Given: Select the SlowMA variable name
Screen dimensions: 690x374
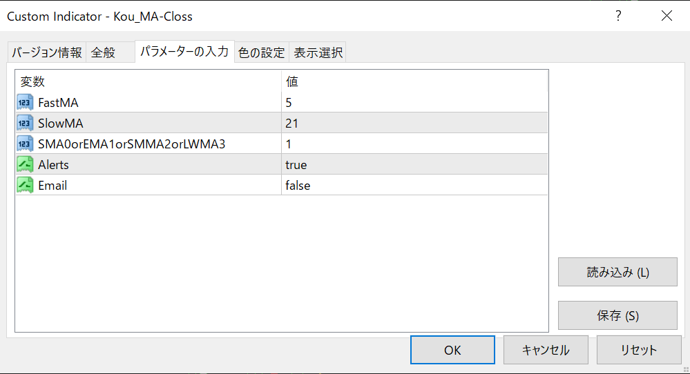Looking at the screenshot, I should [60, 123].
